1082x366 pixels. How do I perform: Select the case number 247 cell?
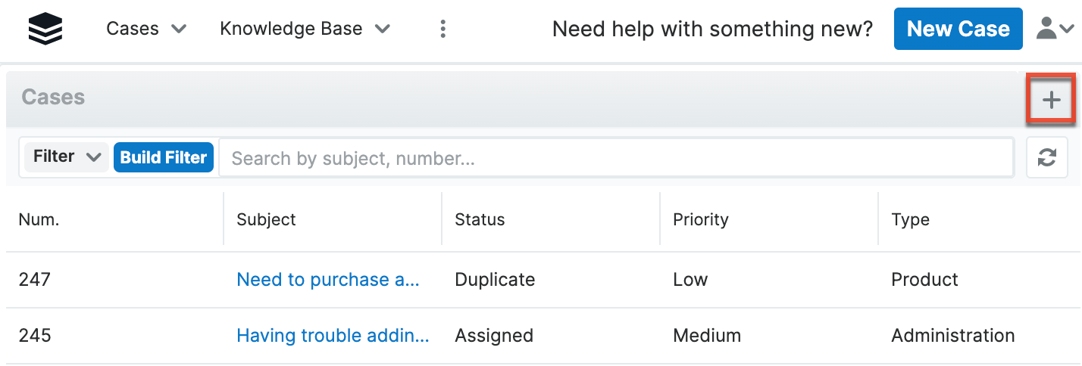tap(34, 280)
